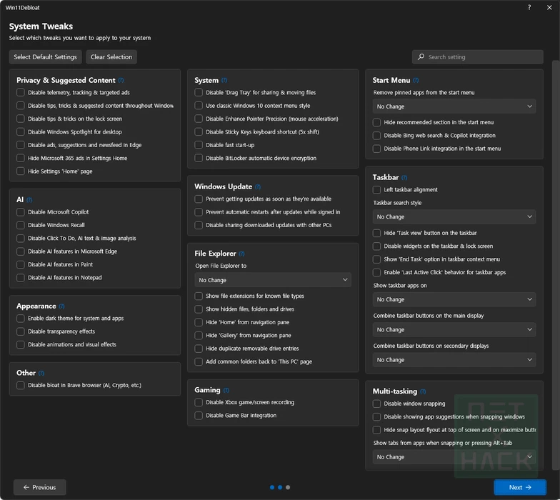Click the Select Default Settings button
Viewport: 560px width, 500px height.
click(45, 57)
